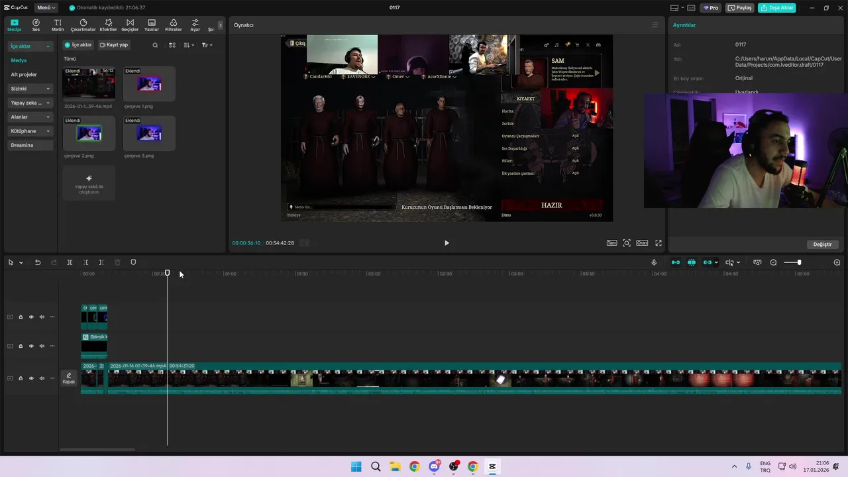848x477 pixels.
Task: Expand the Kütüphane sidebar section
Action: [x=30, y=131]
